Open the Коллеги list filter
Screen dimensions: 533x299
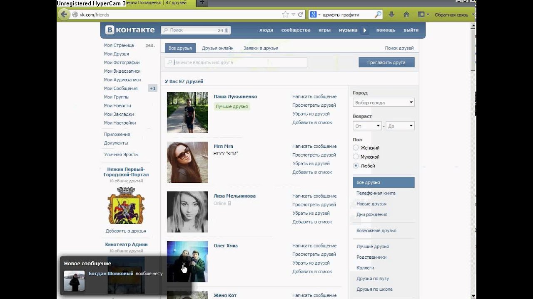(x=365, y=268)
